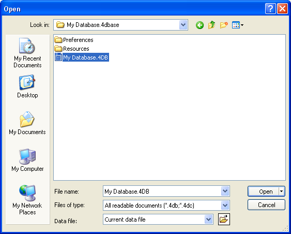Expand the Data file dropdown
291x234 pixels.
[x=209, y=220]
